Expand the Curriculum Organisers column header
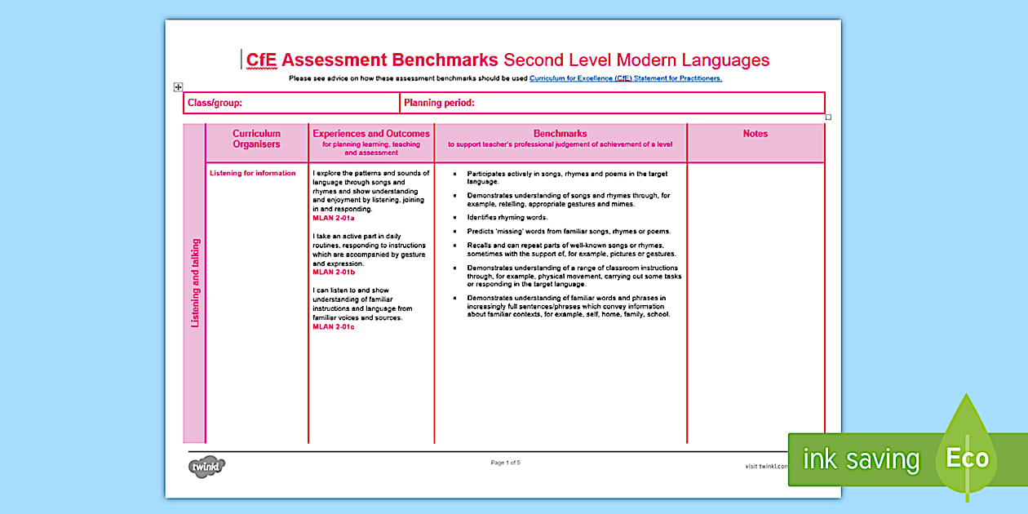Image resolution: width=1028 pixels, height=514 pixels. (256, 139)
